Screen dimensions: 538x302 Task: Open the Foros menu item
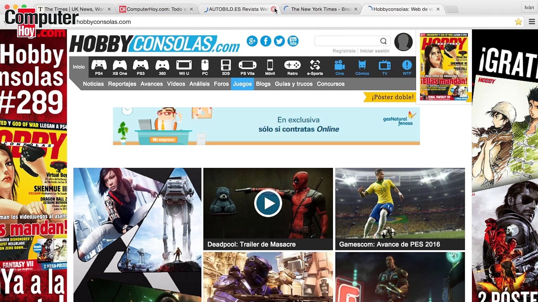[221, 84]
